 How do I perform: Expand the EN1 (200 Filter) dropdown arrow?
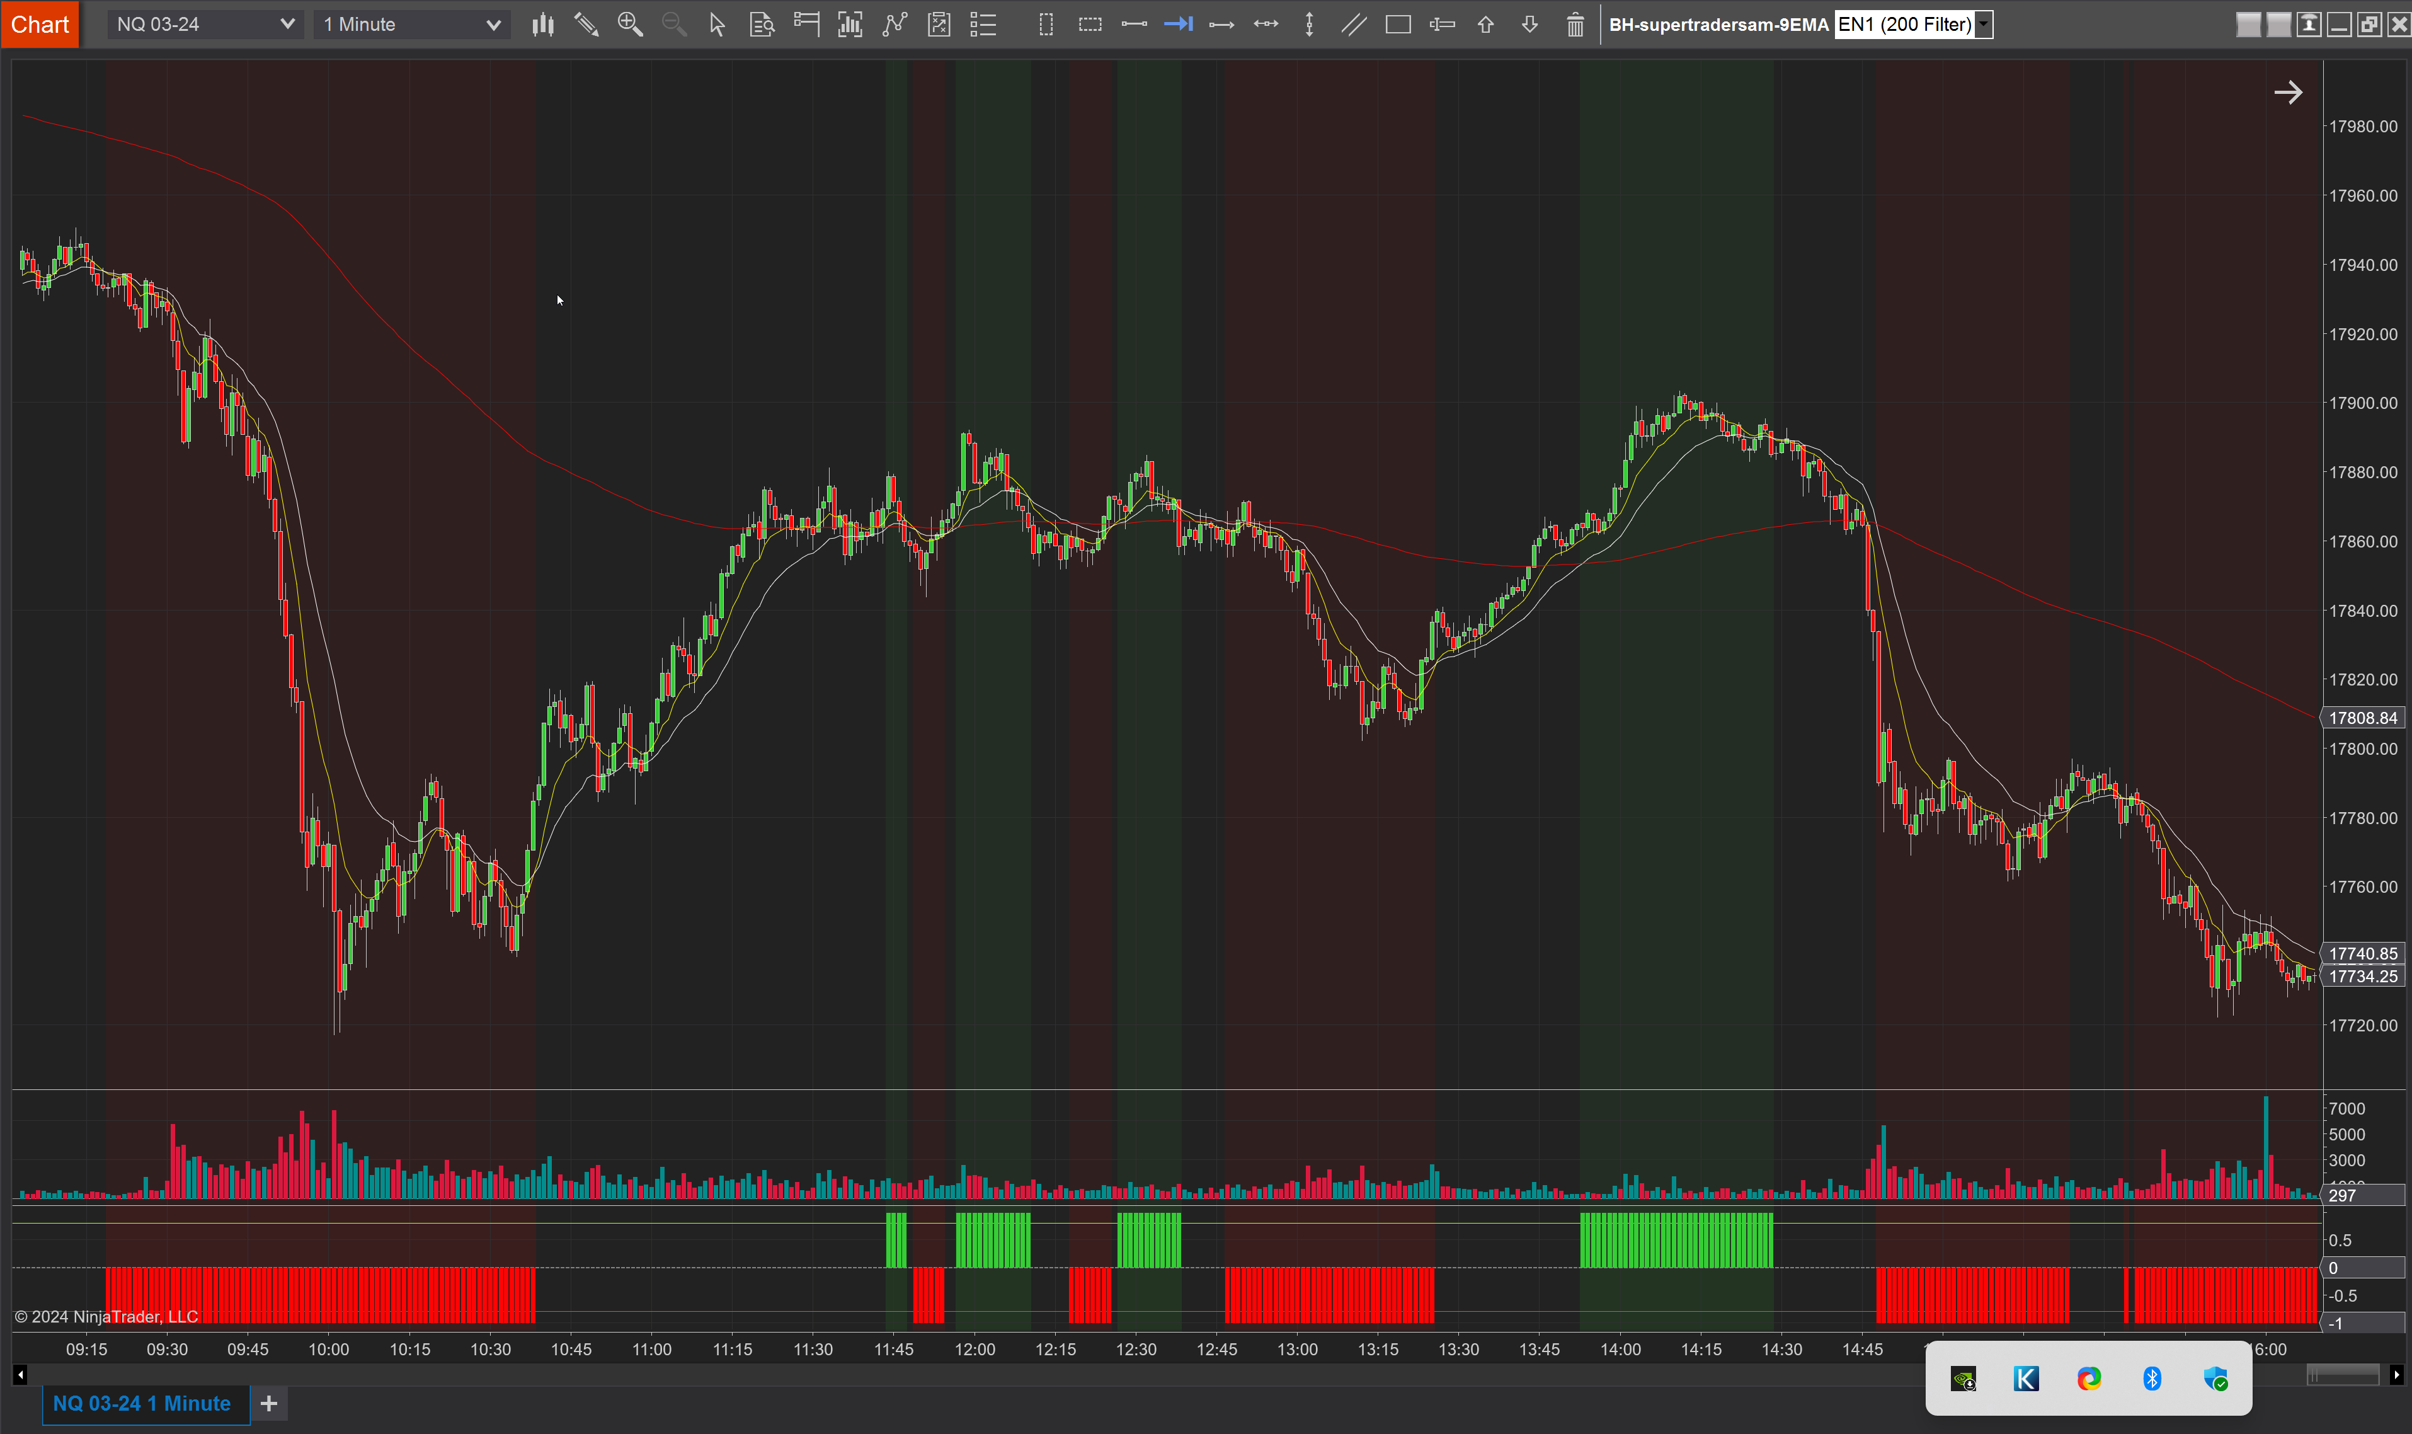click(x=1984, y=24)
